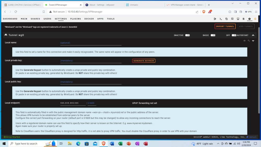The image size is (261, 147).
Task: Click the Unraid logout icon
Action: pyautogui.click(x=215, y=19)
